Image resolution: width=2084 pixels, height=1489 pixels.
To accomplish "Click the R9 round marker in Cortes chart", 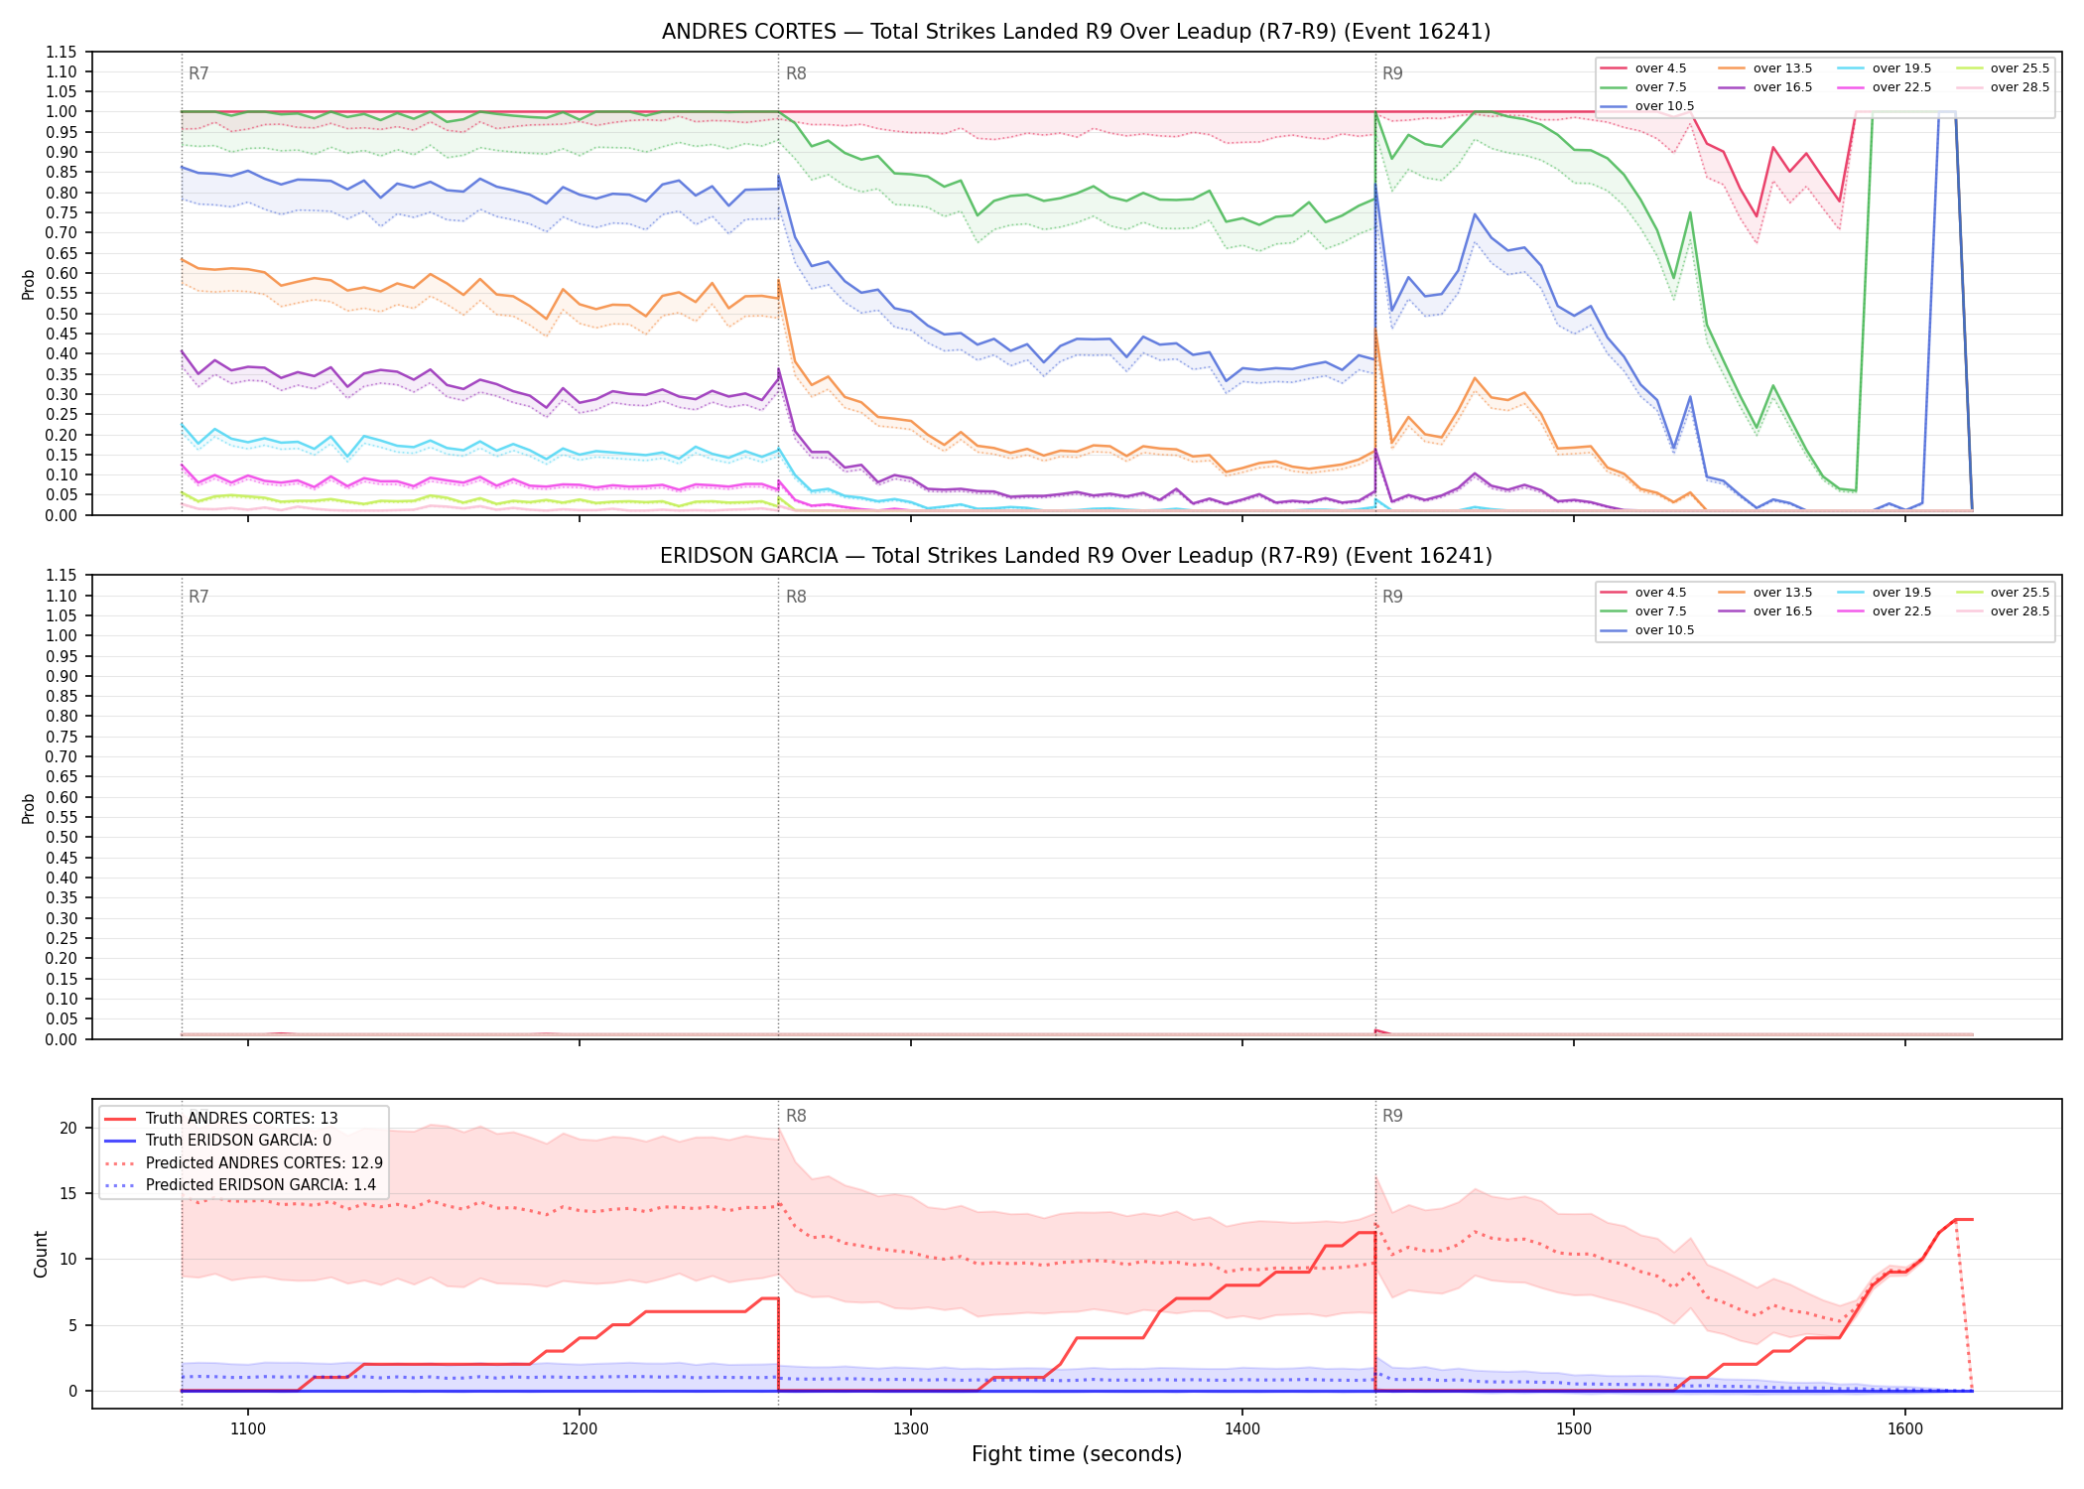I will click(x=1392, y=73).
